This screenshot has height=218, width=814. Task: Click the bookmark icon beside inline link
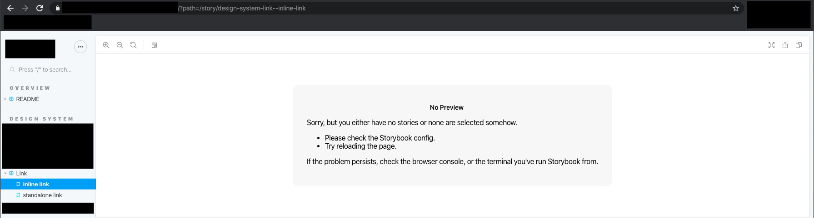(18, 184)
